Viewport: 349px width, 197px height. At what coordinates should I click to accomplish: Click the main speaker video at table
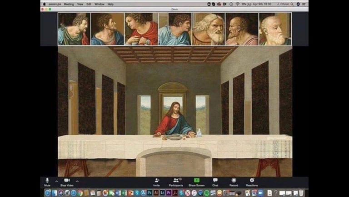[x=175, y=111]
